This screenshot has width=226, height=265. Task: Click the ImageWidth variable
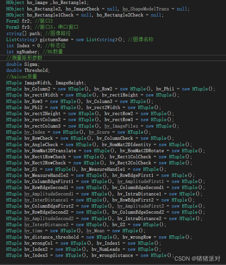click(37, 83)
